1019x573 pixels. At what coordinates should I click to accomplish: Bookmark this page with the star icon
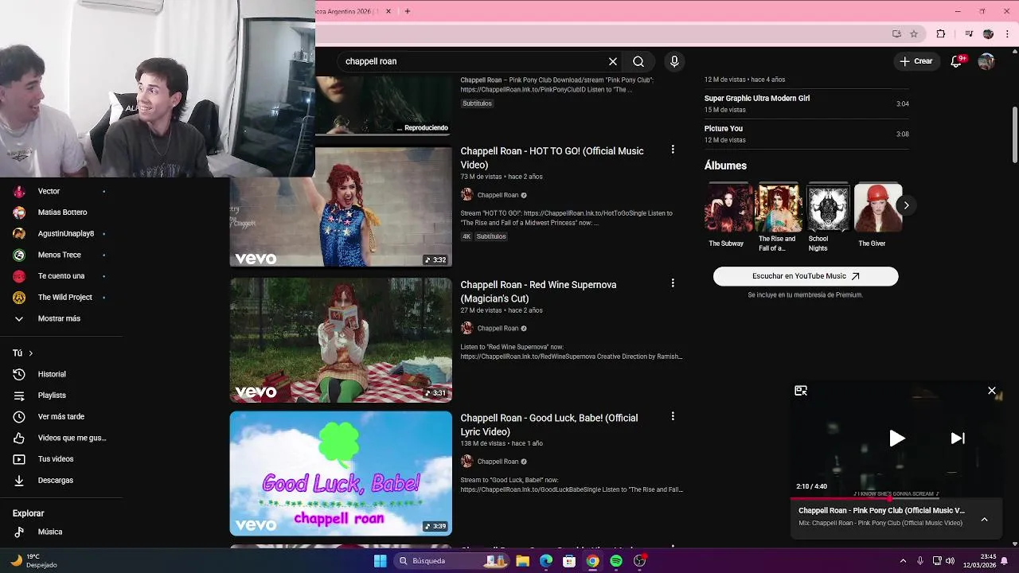(914, 33)
